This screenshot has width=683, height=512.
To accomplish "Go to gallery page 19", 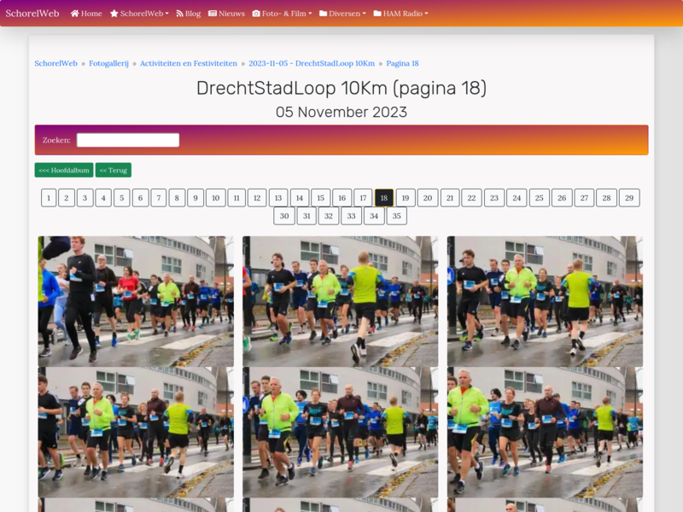I will point(406,198).
